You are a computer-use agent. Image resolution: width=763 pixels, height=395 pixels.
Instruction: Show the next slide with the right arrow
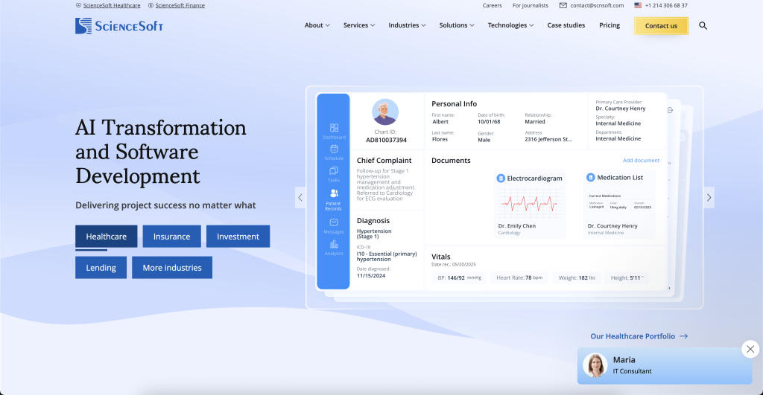(x=709, y=197)
